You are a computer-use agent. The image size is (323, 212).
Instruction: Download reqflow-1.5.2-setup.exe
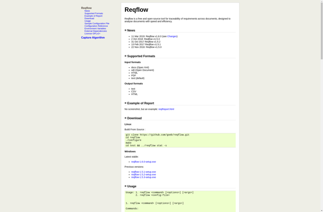coord(144,174)
